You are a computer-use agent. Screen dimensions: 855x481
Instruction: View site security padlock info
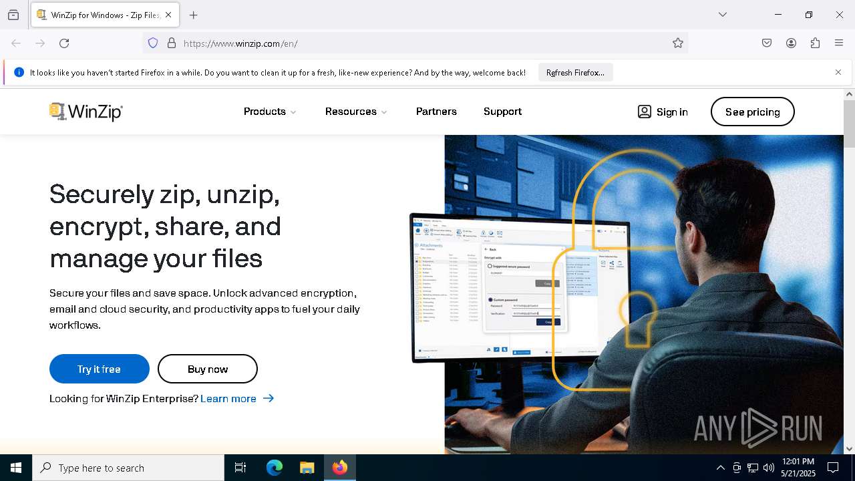[172, 43]
